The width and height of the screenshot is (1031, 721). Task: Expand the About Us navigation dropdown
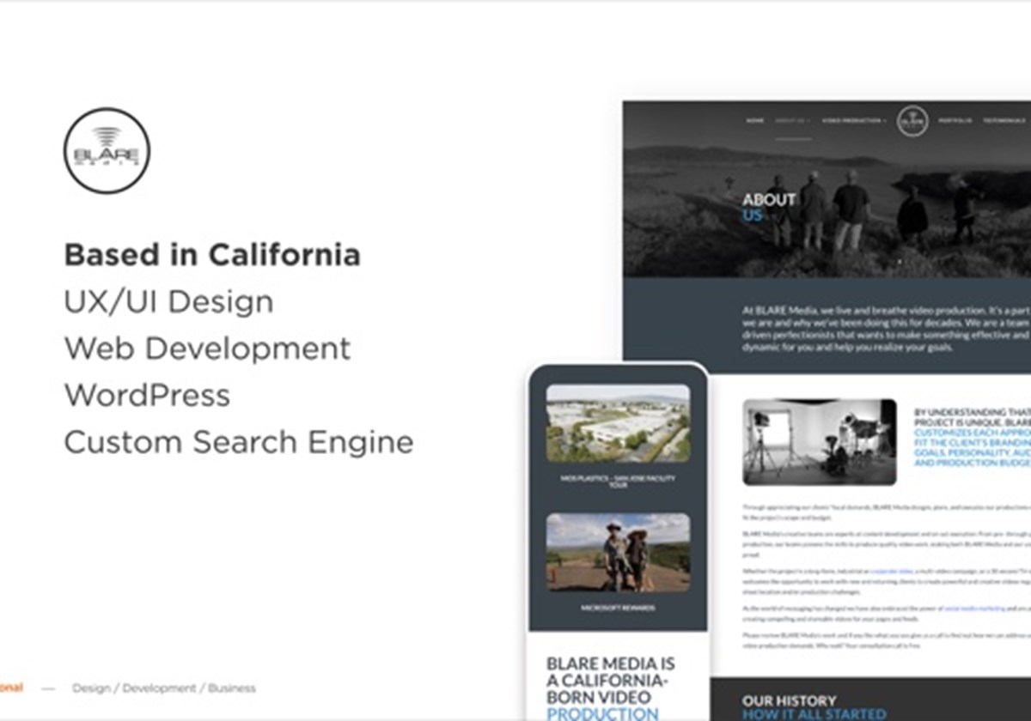(792, 121)
